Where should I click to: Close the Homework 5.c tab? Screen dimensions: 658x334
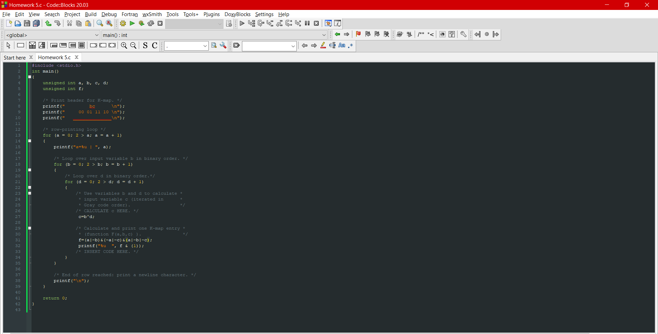coord(77,57)
